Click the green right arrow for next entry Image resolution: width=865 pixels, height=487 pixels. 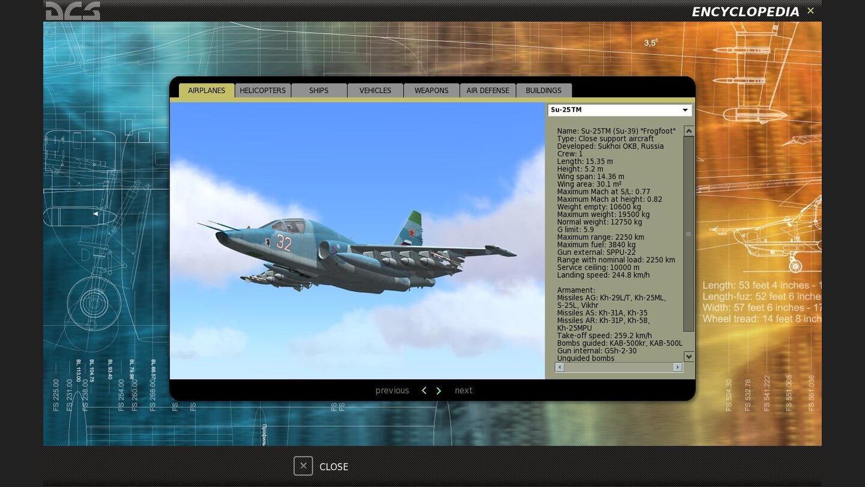[439, 391]
